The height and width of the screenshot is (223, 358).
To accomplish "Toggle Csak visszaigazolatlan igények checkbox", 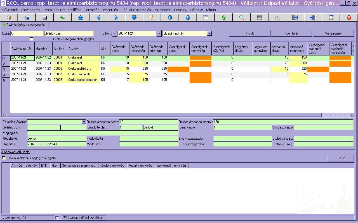I will pyautogui.click(x=31, y=39).
